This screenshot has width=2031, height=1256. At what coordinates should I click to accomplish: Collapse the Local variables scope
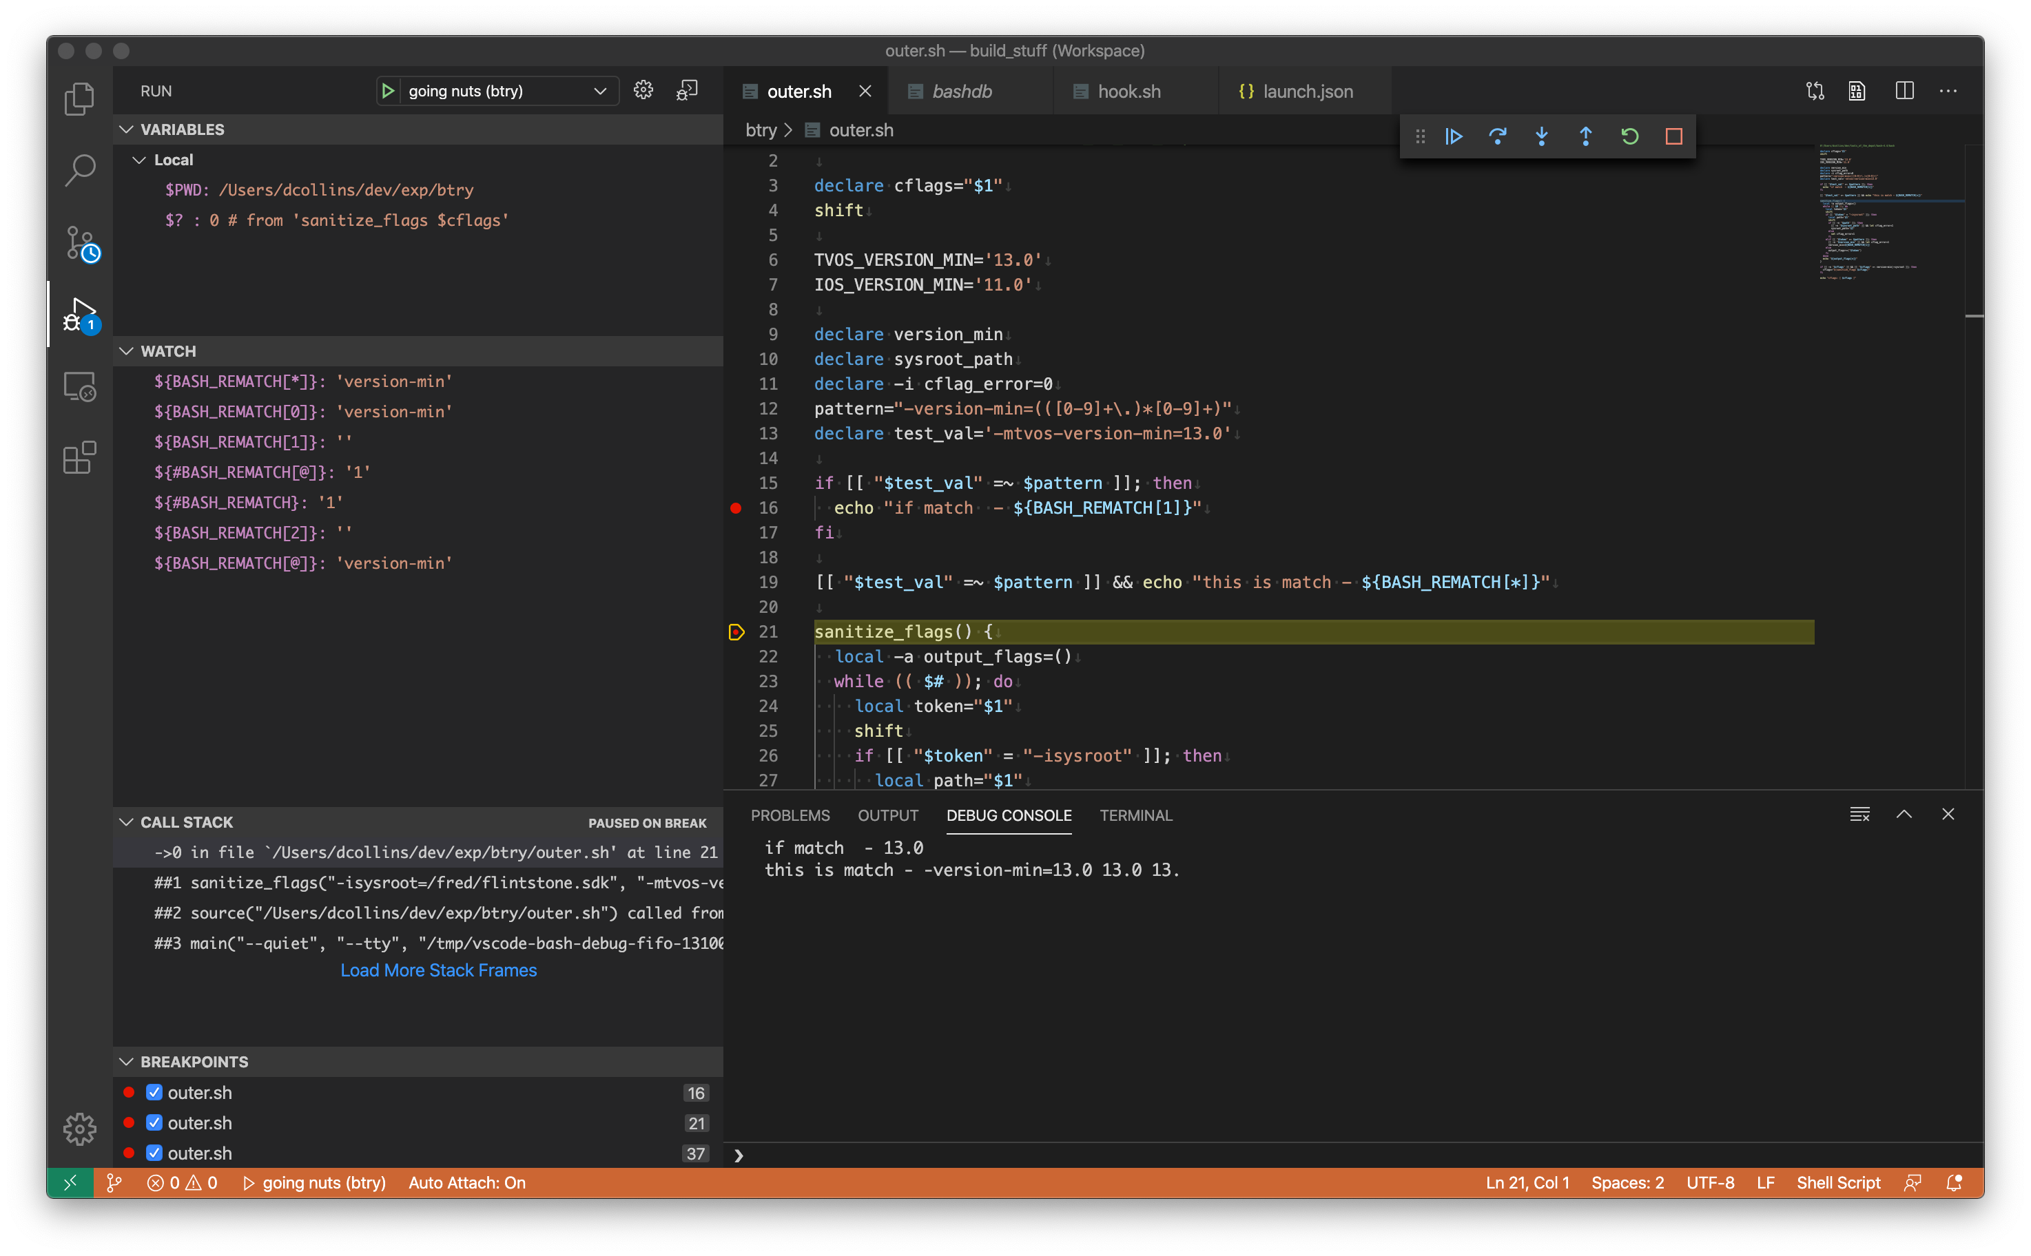point(140,160)
